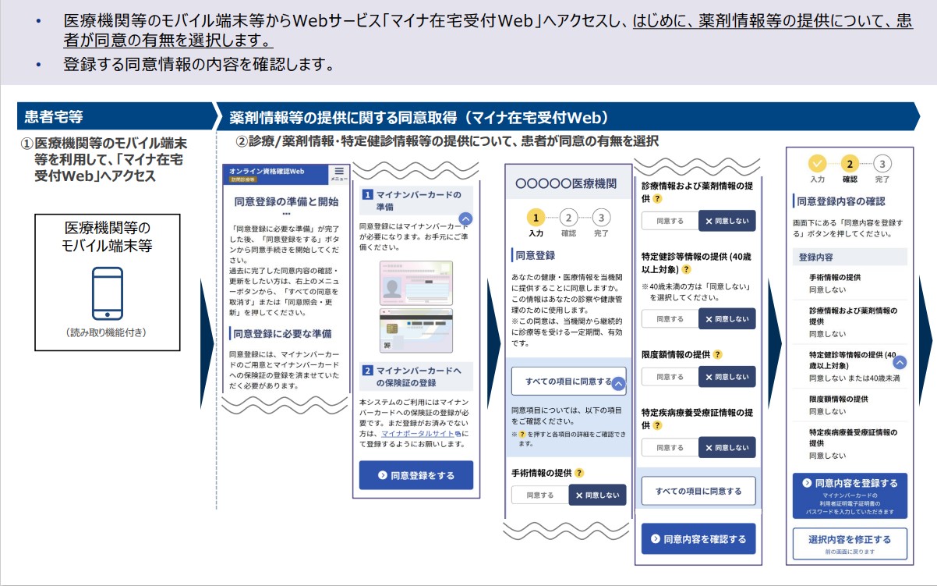Image resolution: width=937 pixels, height=586 pixels.
Task: Click the completed checkmark on progress indicator
Action: click(817, 162)
